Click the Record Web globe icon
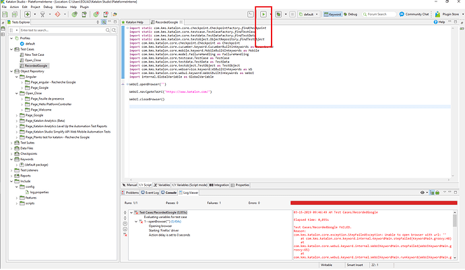 (96, 14)
